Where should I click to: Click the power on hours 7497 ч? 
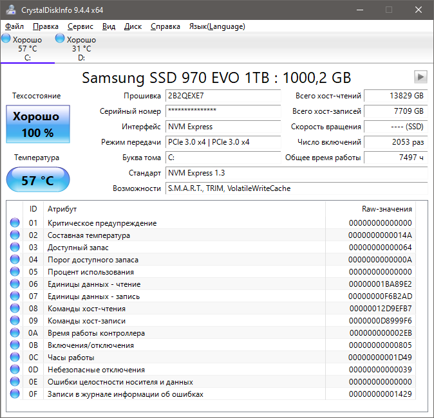tap(395, 158)
